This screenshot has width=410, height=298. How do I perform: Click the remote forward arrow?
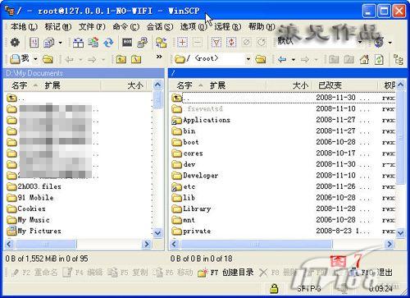click(x=305, y=59)
